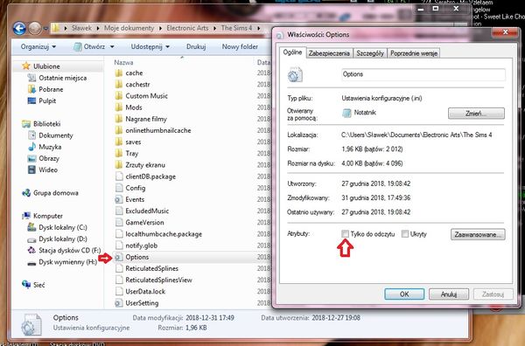Image resolution: width=525 pixels, height=346 pixels.
Task: Expand breadcrumb arrow after The Sims 4
Action: 259,29
